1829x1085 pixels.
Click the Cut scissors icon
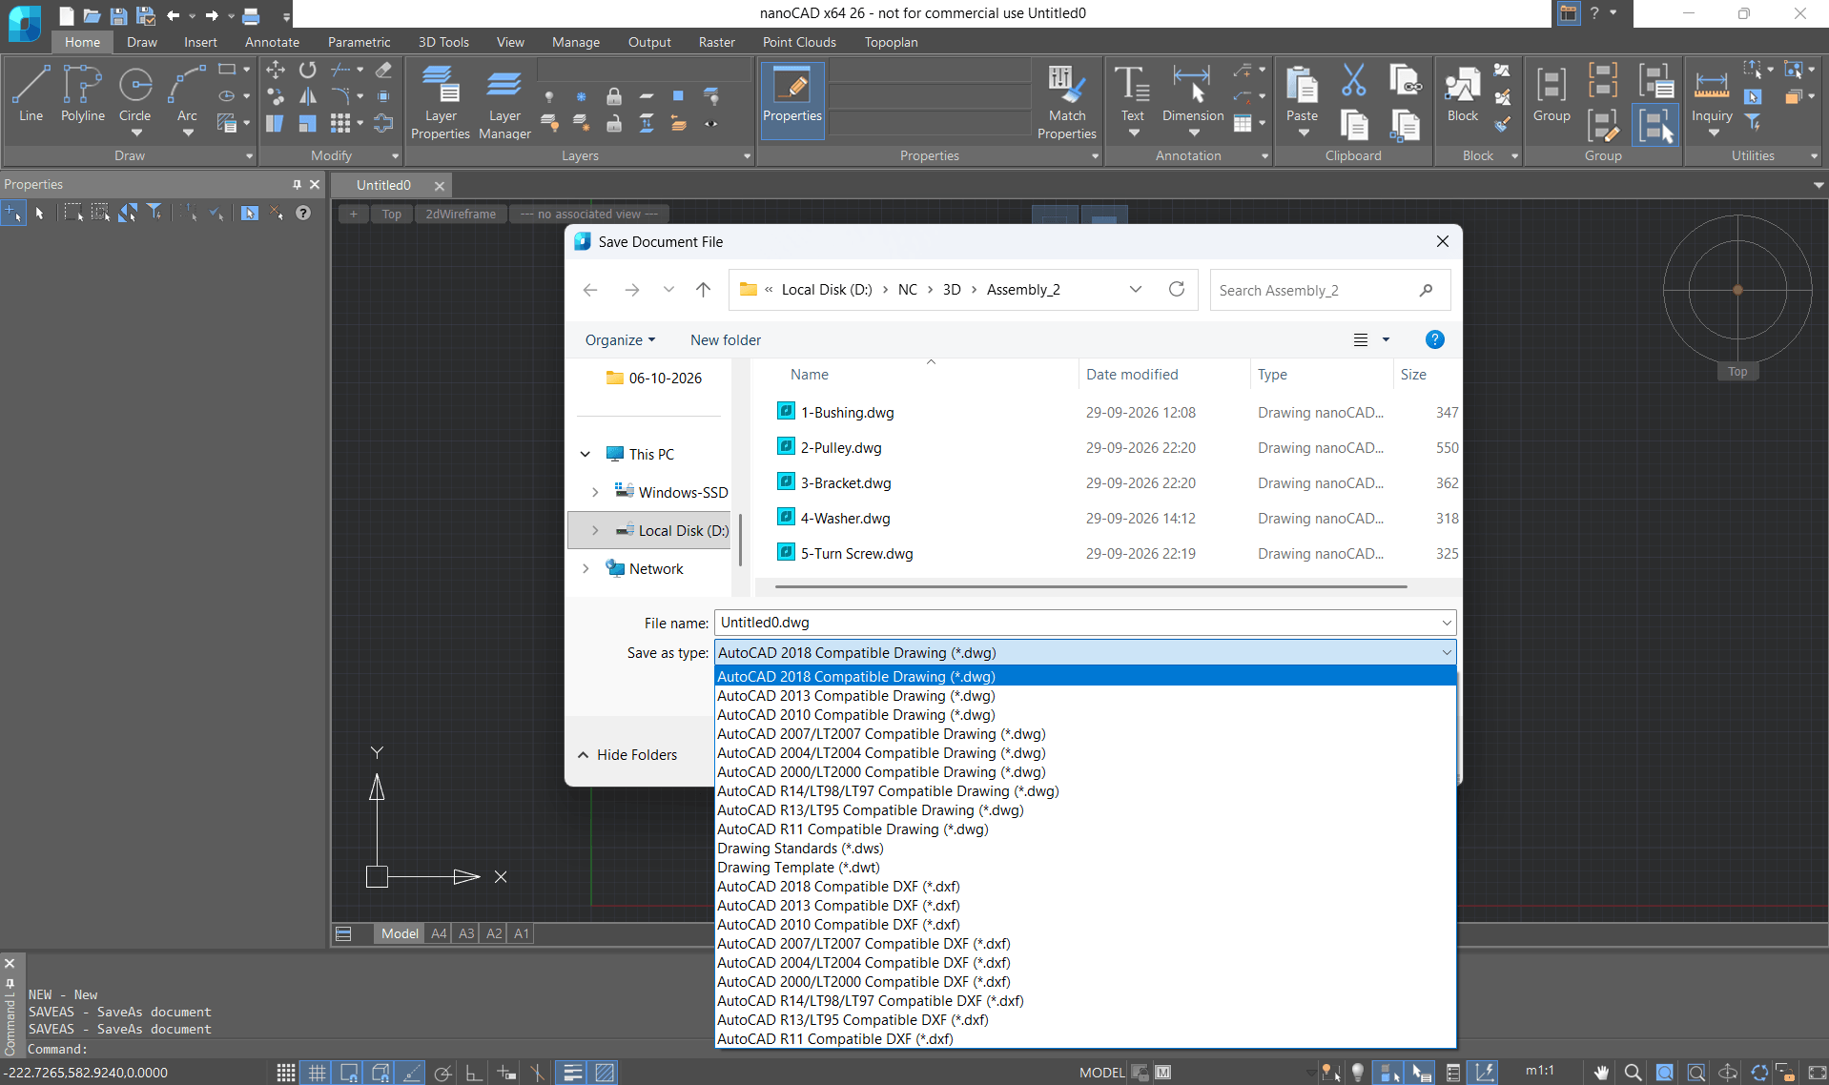pyautogui.click(x=1353, y=81)
